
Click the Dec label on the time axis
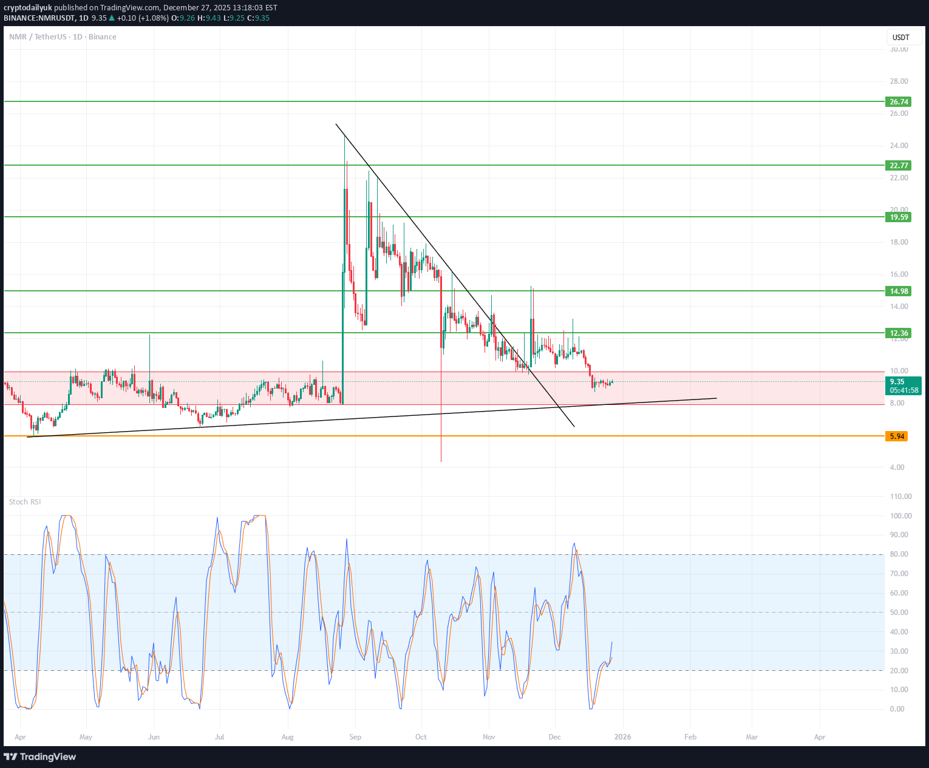pyautogui.click(x=554, y=736)
